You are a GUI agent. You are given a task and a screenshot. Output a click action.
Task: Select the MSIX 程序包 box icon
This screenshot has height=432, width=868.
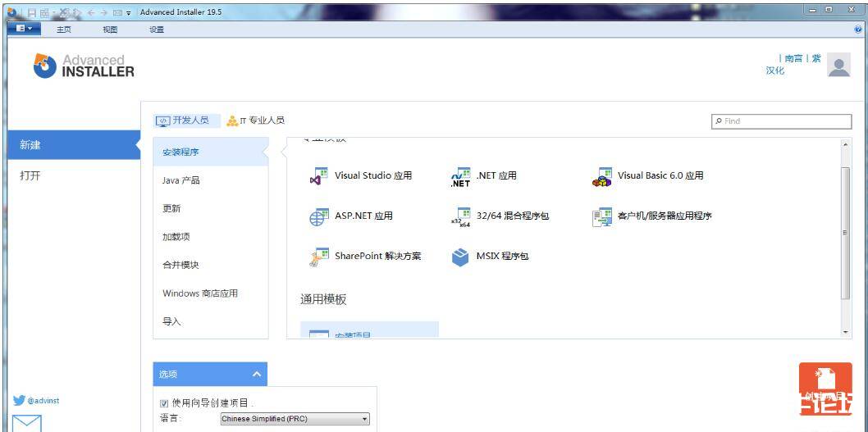pyautogui.click(x=460, y=257)
